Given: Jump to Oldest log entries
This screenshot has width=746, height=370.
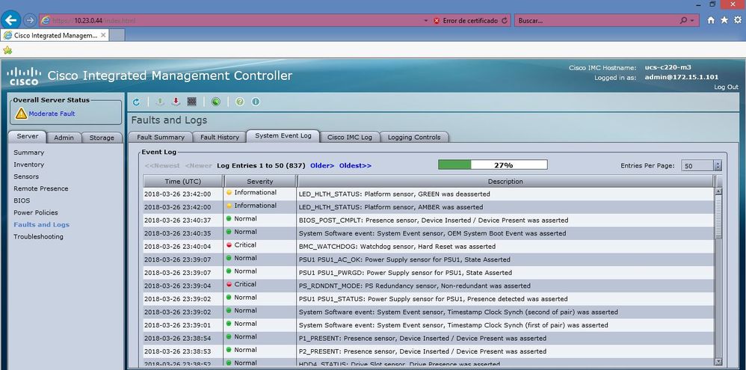Looking at the screenshot, I should 355,165.
